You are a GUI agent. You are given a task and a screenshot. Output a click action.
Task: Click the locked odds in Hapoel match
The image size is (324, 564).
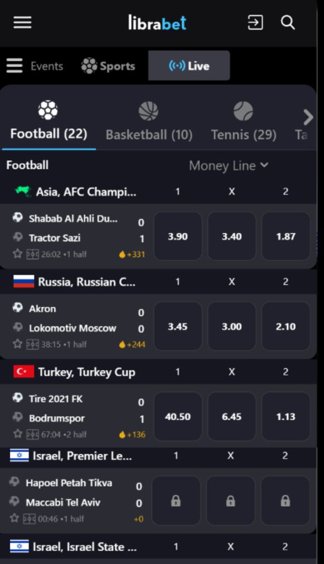(177, 500)
